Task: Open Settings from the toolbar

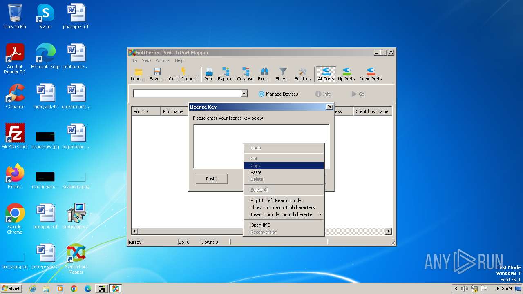Action: click(303, 75)
